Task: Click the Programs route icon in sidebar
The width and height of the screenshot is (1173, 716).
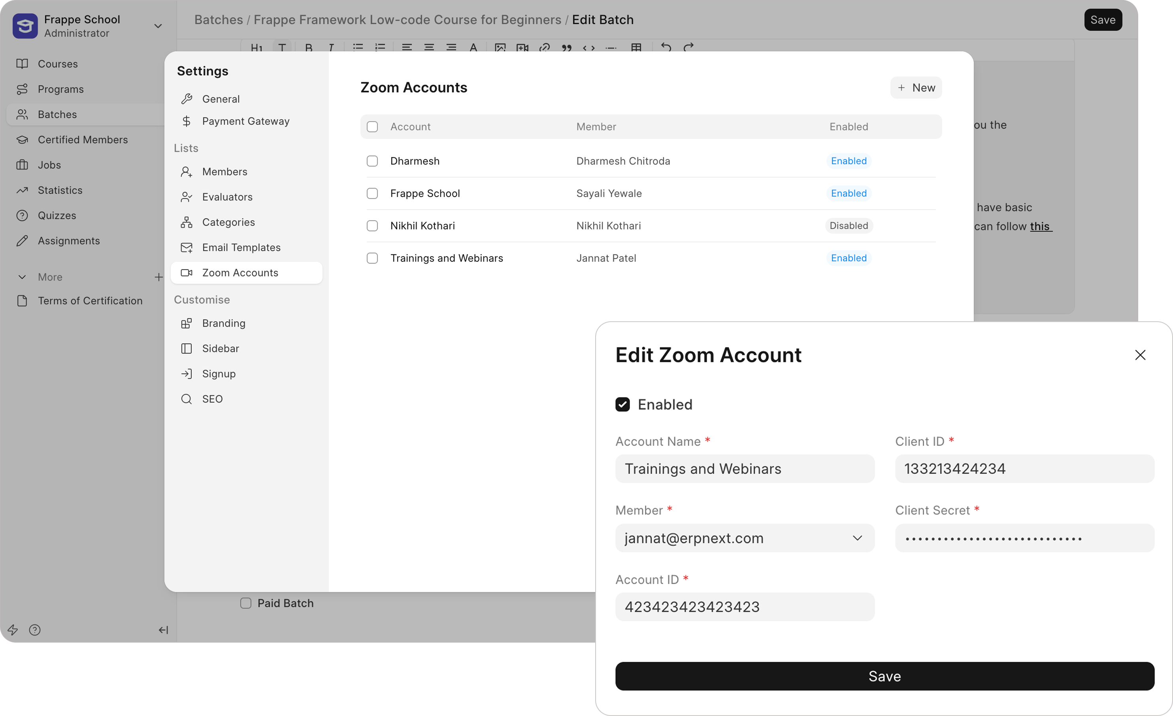Action: coord(22,89)
